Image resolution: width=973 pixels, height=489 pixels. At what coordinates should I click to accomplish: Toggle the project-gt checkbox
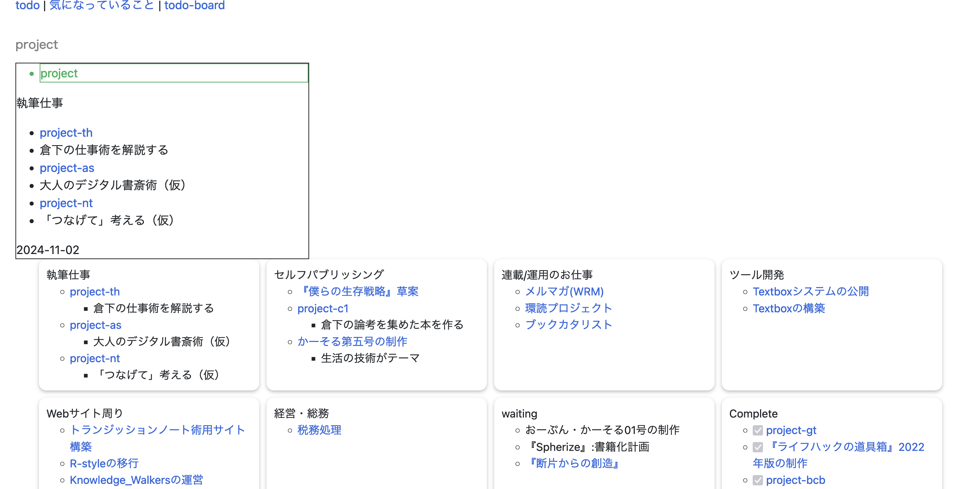tap(758, 430)
